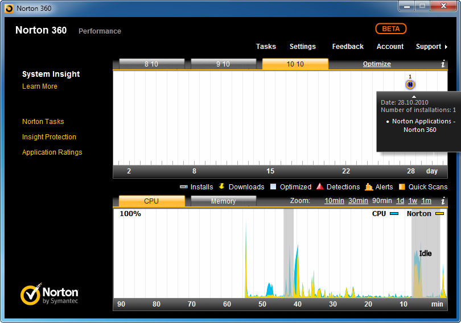Open the Account menu

click(390, 47)
